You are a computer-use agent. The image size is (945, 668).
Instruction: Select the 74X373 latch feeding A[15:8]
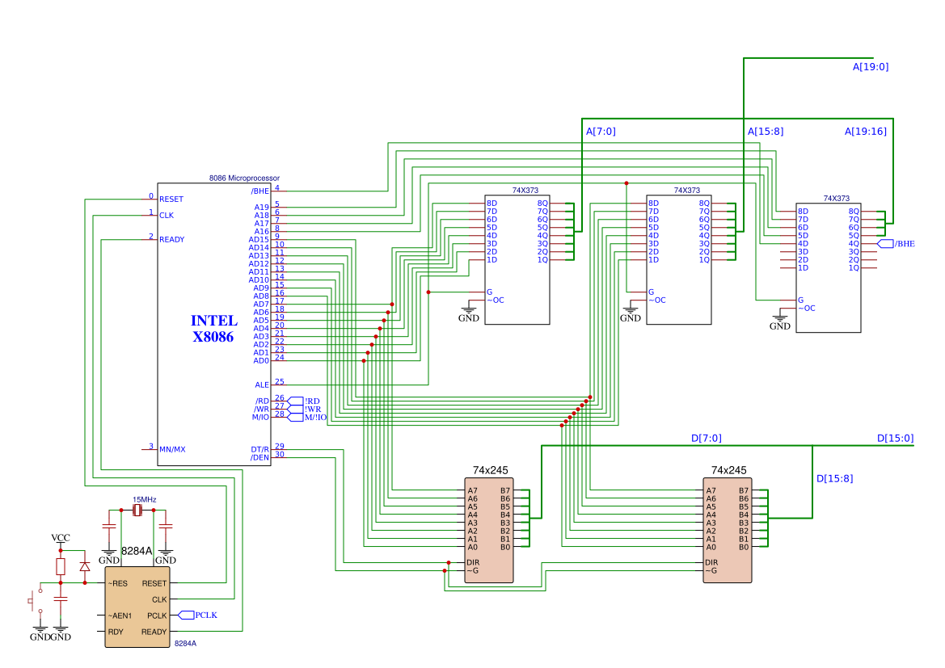pyautogui.click(x=678, y=259)
